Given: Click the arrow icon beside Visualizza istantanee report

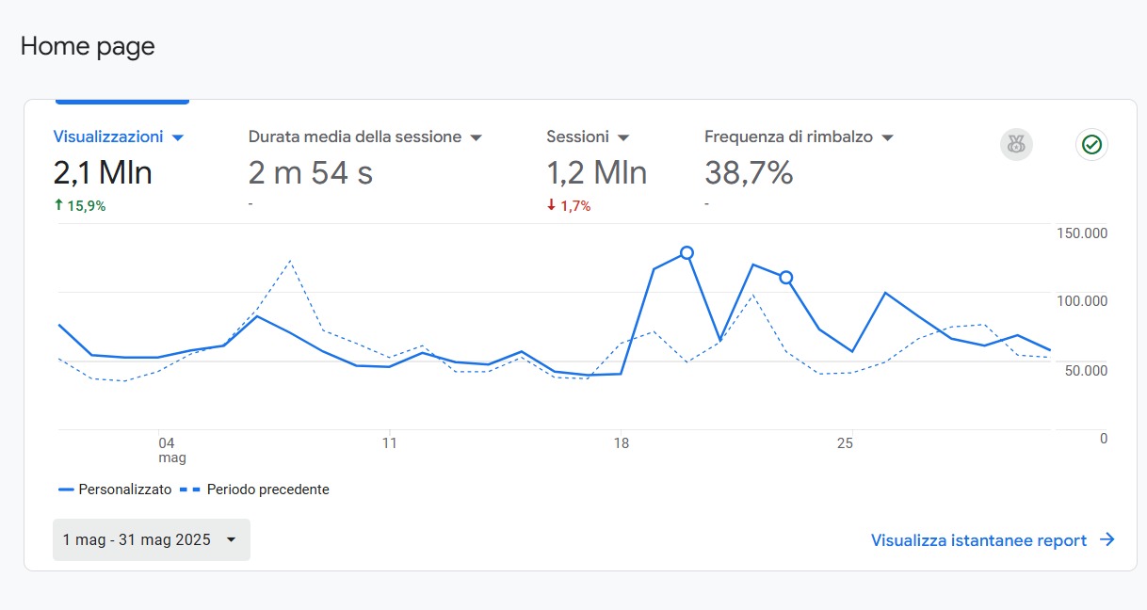Looking at the screenshot, I should tap(1107, 539).
